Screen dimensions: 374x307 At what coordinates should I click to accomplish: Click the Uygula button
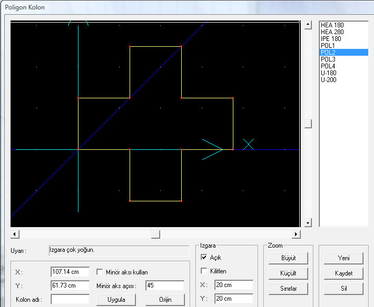point(116,300)
